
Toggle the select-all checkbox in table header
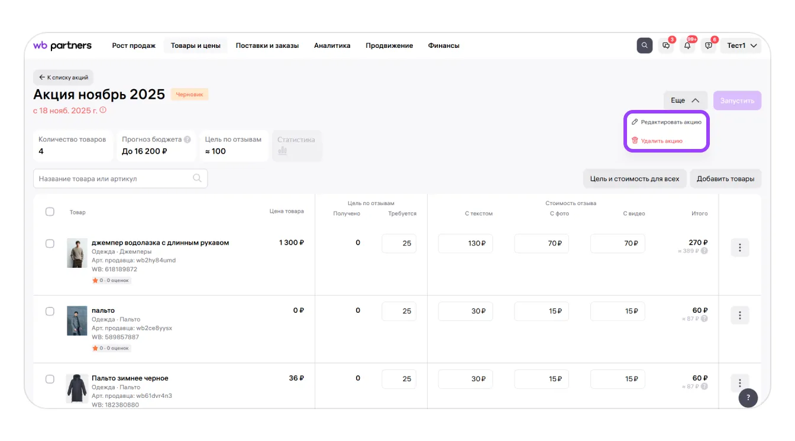tap(50, 212)
